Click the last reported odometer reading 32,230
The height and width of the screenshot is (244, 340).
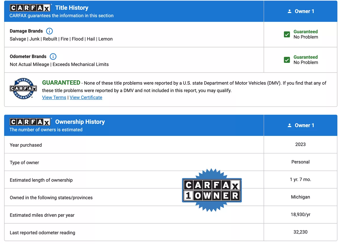pos(300,232)
